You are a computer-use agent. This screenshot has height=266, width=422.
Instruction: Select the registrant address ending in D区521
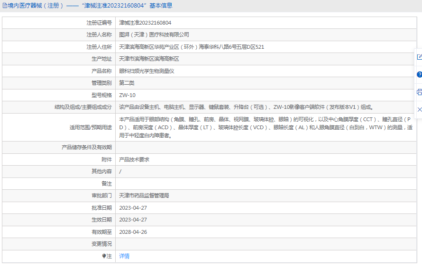tap(192, 47)
